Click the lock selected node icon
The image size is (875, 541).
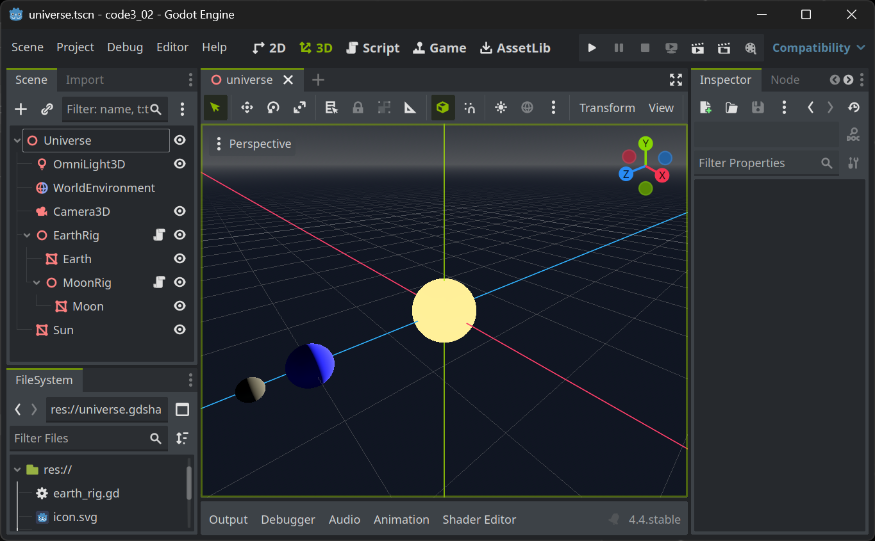click(x=358, y=108)
